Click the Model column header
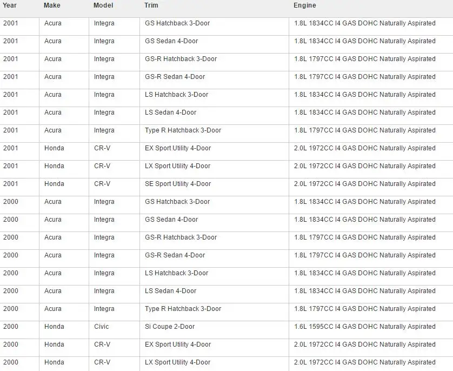This screenshot has width=453, height=371. click(103, 5)
